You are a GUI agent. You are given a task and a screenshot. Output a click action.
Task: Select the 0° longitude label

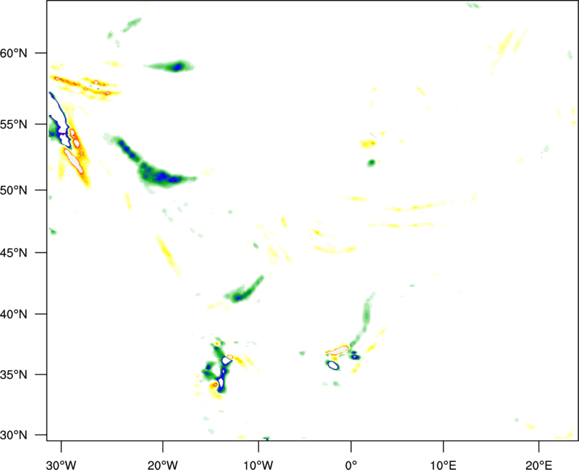(351, 465)
